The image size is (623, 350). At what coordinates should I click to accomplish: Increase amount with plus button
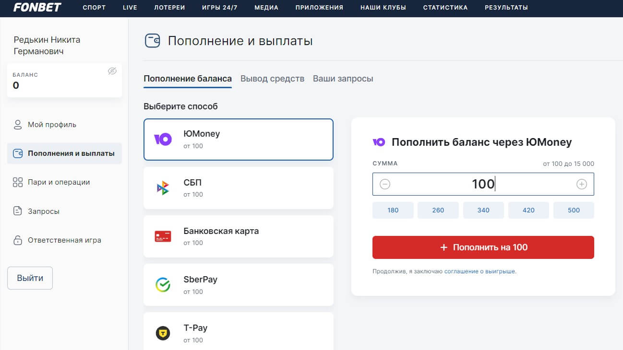point(582,184)
